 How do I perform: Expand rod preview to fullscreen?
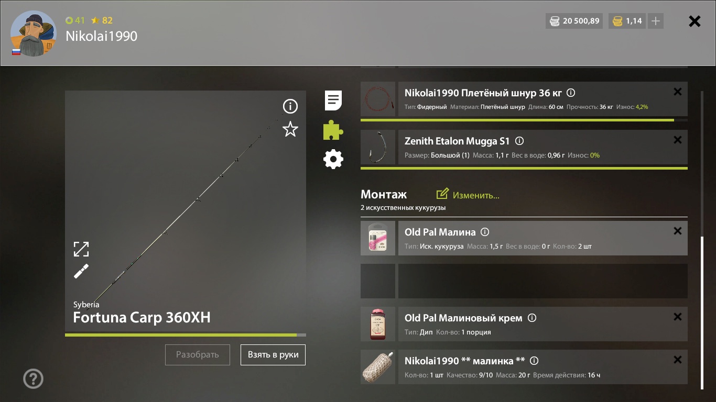tap(81, 249)
